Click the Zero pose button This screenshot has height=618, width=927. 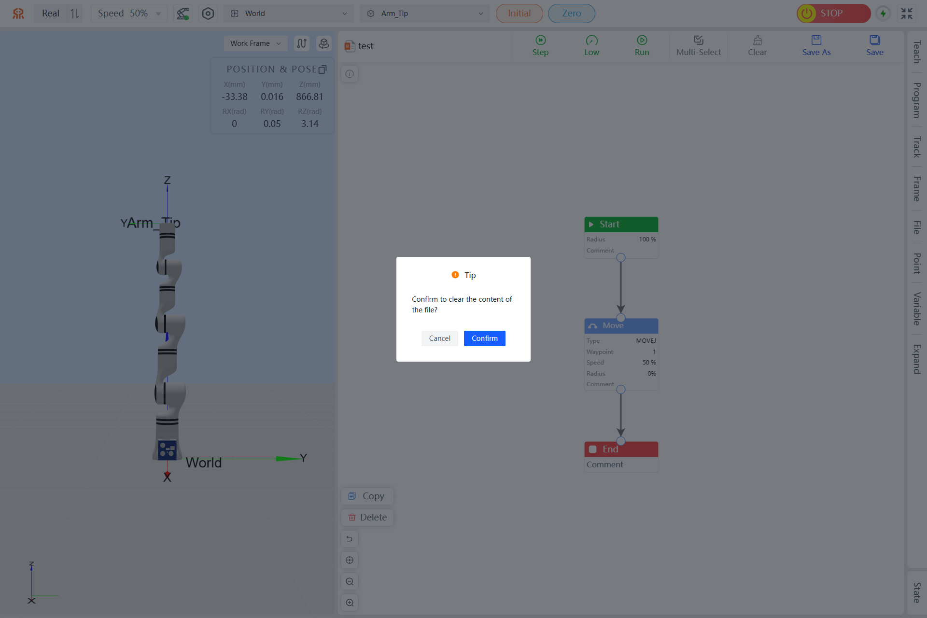coord(571,14)
